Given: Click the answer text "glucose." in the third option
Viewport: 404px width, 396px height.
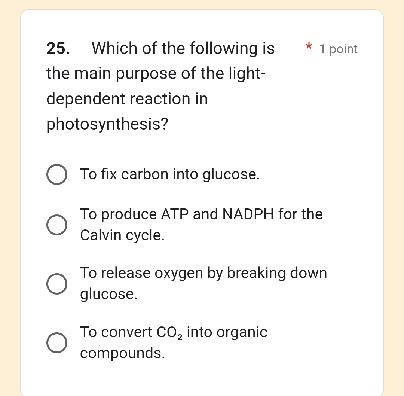Looking at the screenshot, I should [x=108, y=294].
